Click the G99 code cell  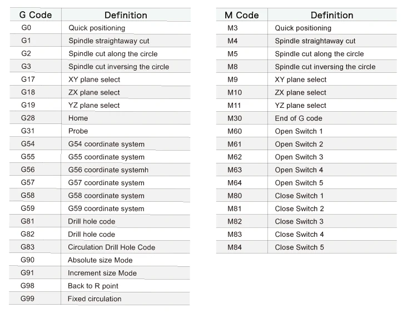click(x=28, y=299)
